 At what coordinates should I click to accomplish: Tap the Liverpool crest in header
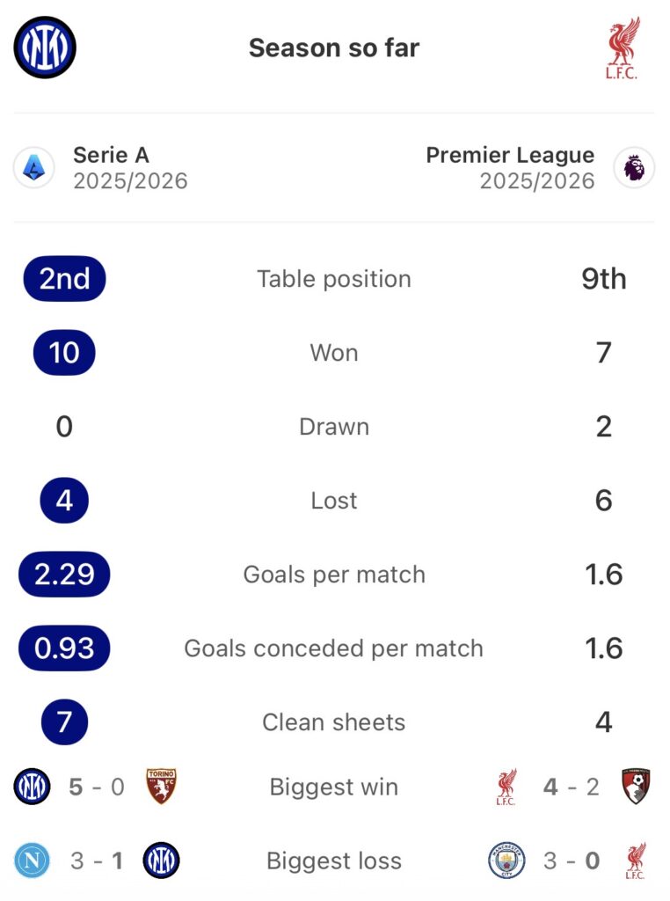click(x=622, y=48)
